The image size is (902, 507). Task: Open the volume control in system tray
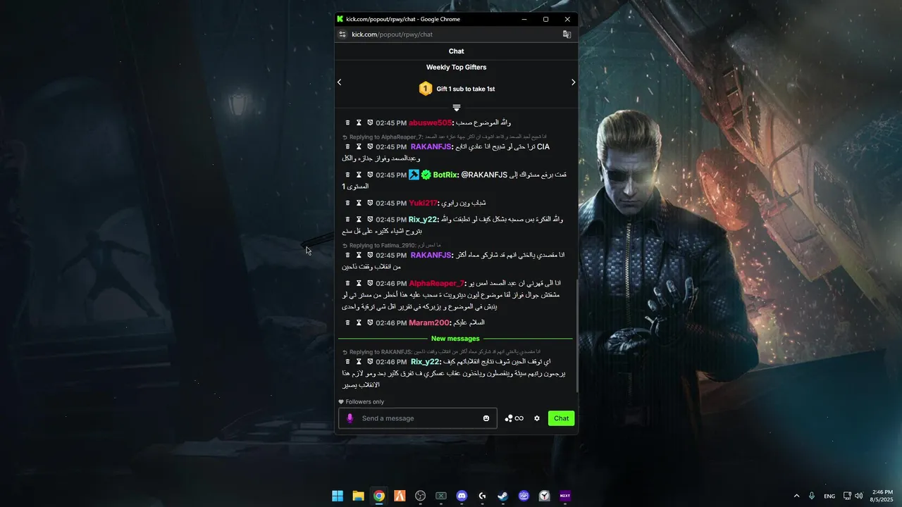[858, 496]
